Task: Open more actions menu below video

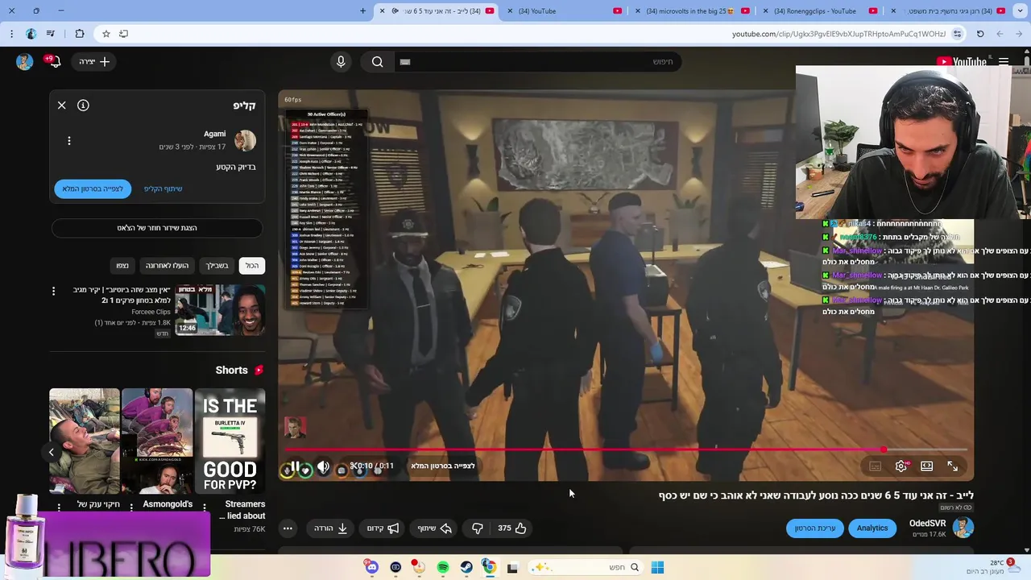Action: [x=288, y=528]
